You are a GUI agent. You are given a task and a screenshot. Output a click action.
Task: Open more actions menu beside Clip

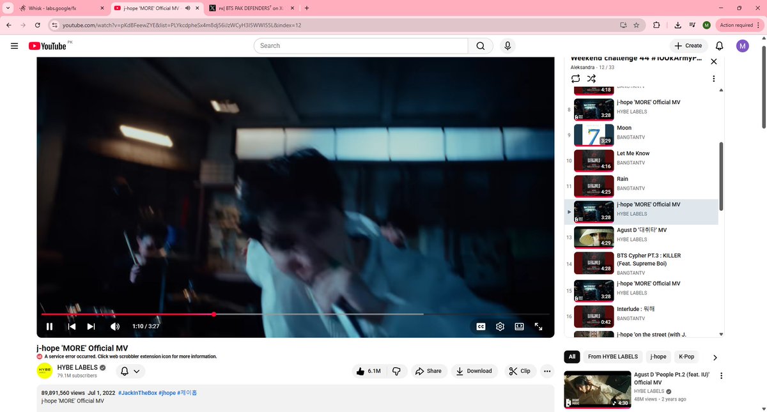(547, 371)
